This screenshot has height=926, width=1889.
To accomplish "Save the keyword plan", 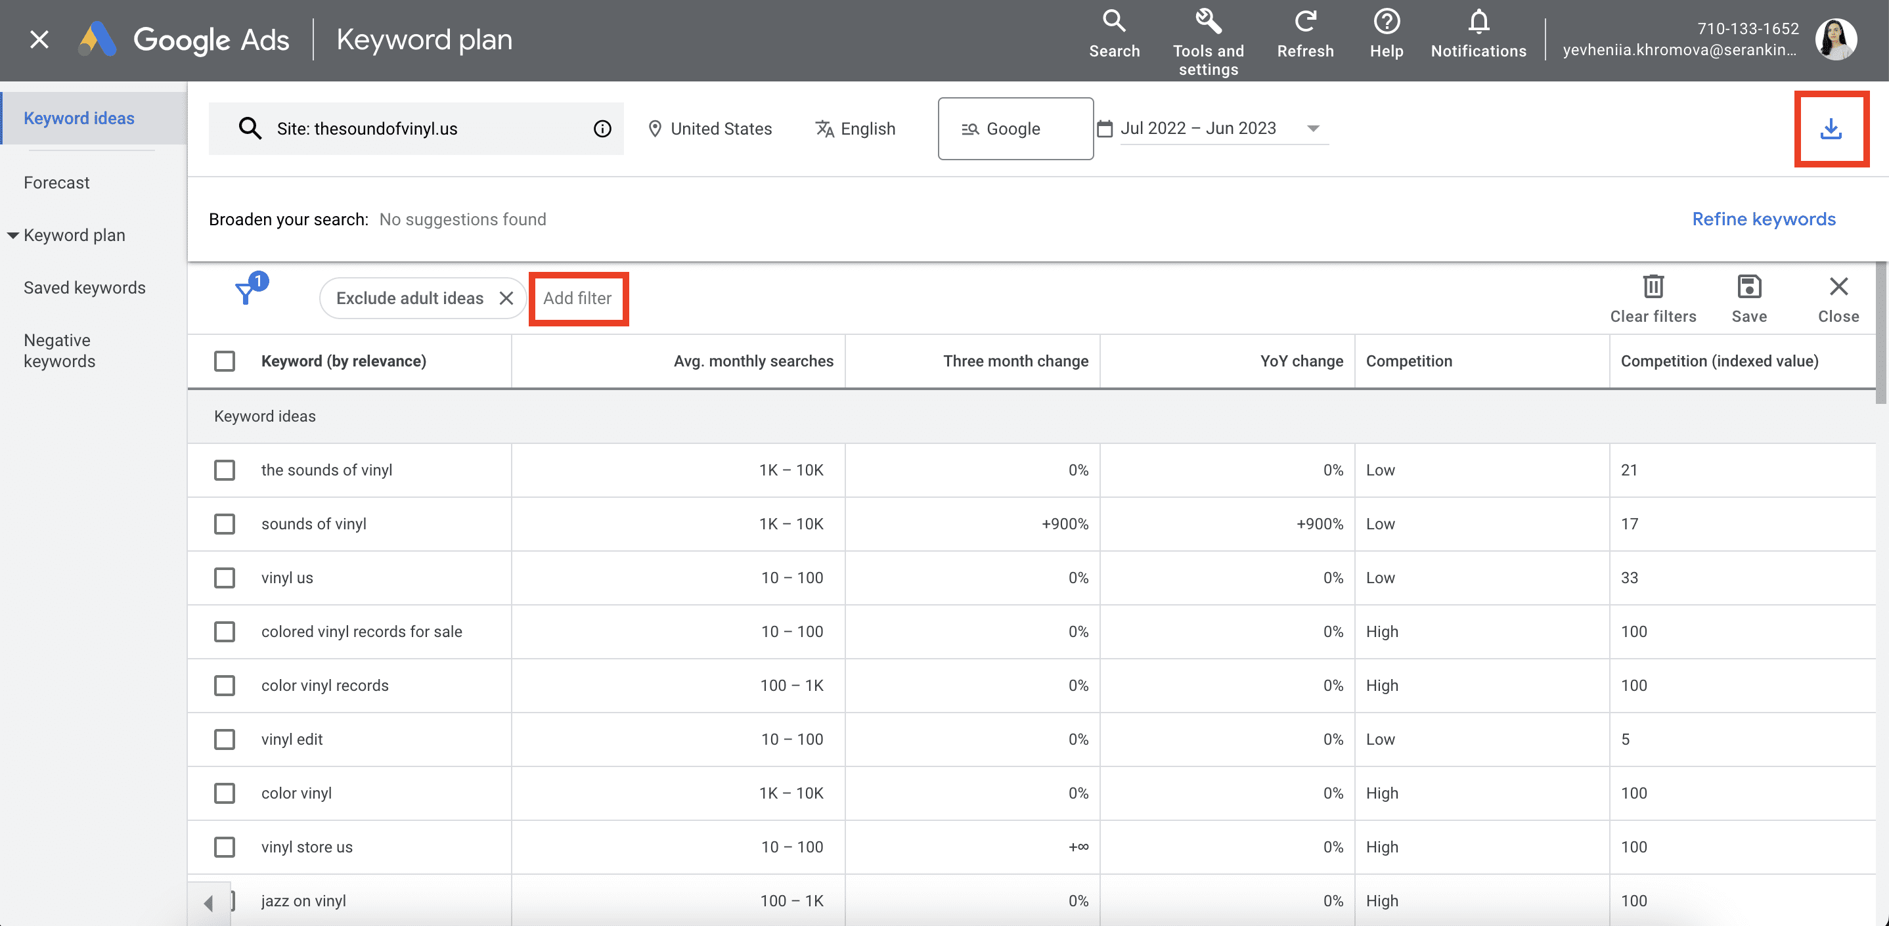I will [x=1750, y=288].
